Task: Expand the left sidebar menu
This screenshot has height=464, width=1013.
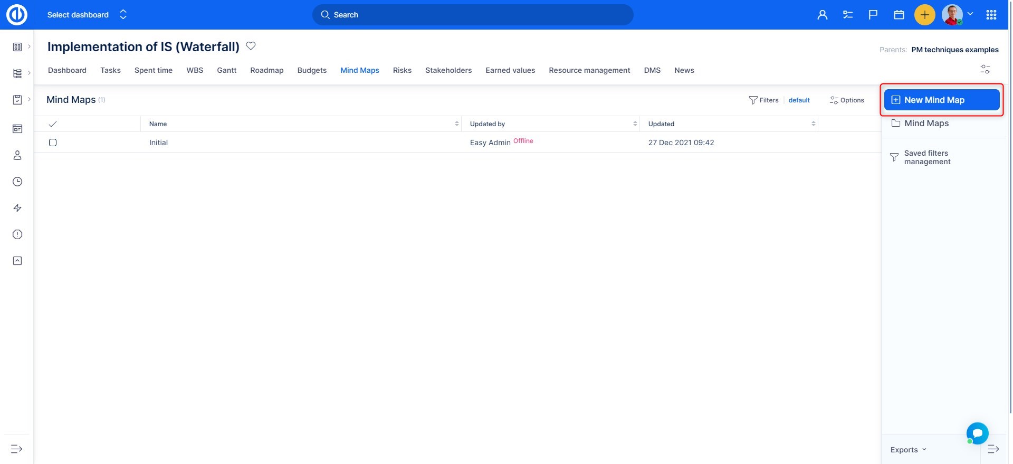Action: [x=17, y=449]
